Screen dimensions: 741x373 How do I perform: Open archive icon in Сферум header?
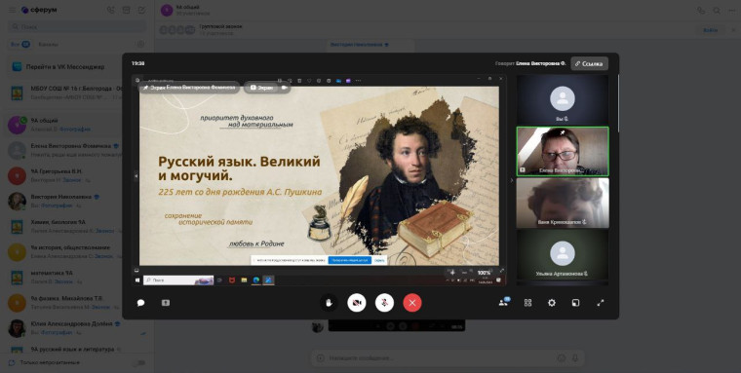click(x=126, y=10)
